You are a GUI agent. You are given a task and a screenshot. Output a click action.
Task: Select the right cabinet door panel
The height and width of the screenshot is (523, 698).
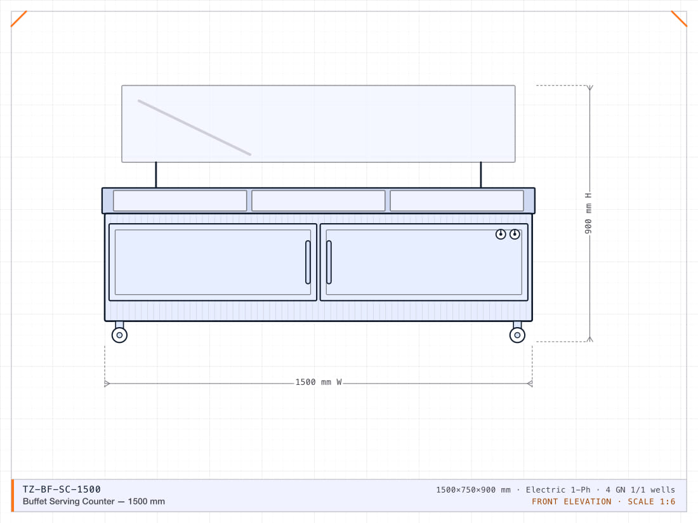coord(424,262)
